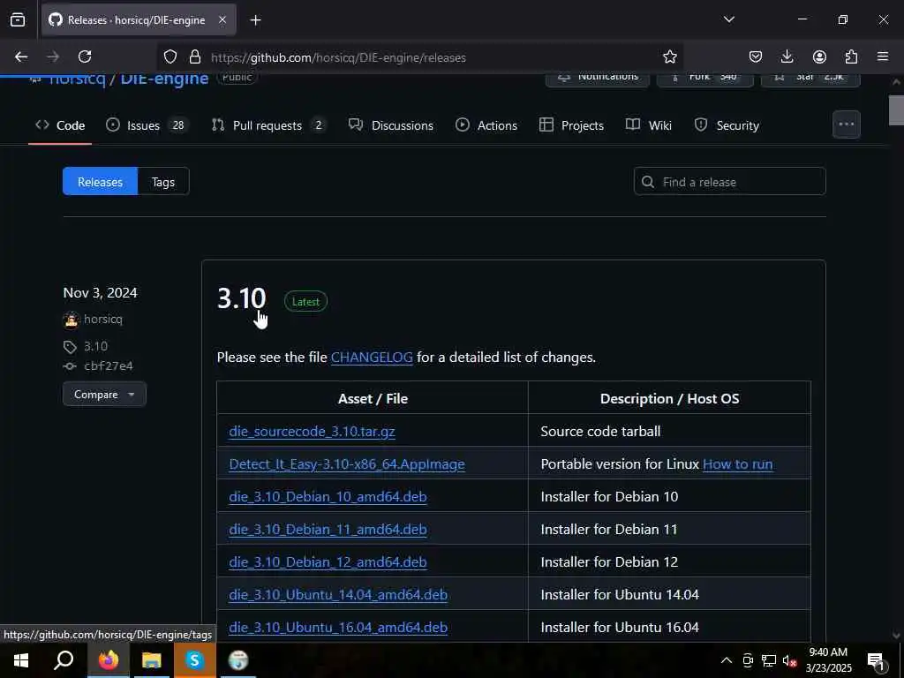904x678 pixels.
Task: Open the Firefox hamburger menu
Action: pos(883,56)
